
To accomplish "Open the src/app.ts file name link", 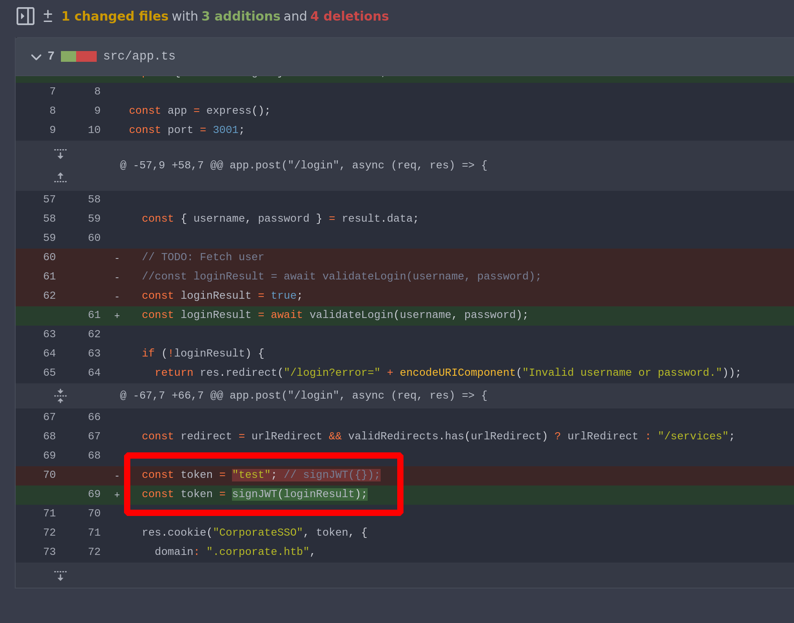I will click(139, 56).
